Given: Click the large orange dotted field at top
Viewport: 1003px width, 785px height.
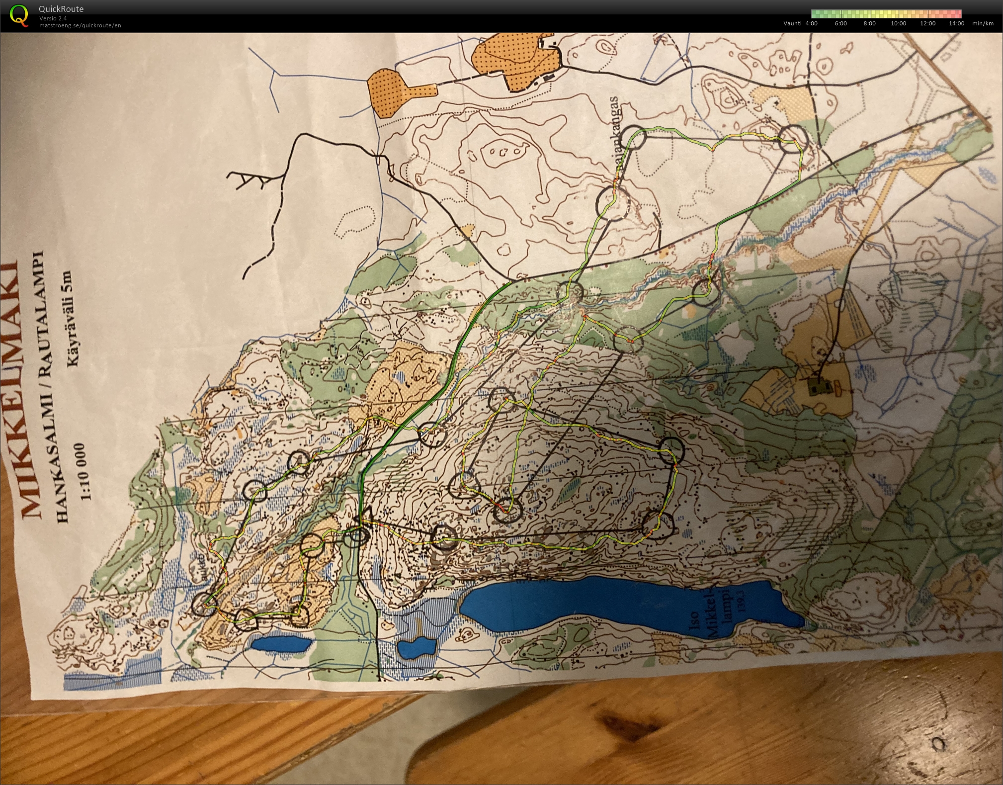Looking at the screenshot, I should point(517,60).
